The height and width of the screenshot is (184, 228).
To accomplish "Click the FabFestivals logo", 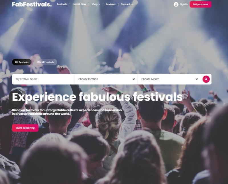I will 32,4.
